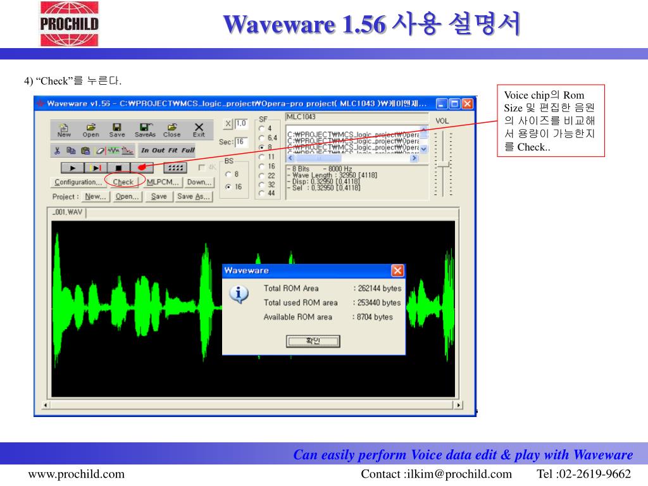Click the MLC1043 text field
Image resolution: width=648 pixels, height=486 pixels.
coord(357,117)
